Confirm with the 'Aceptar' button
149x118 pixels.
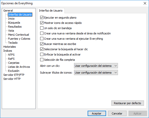click(x=97, y=113)
